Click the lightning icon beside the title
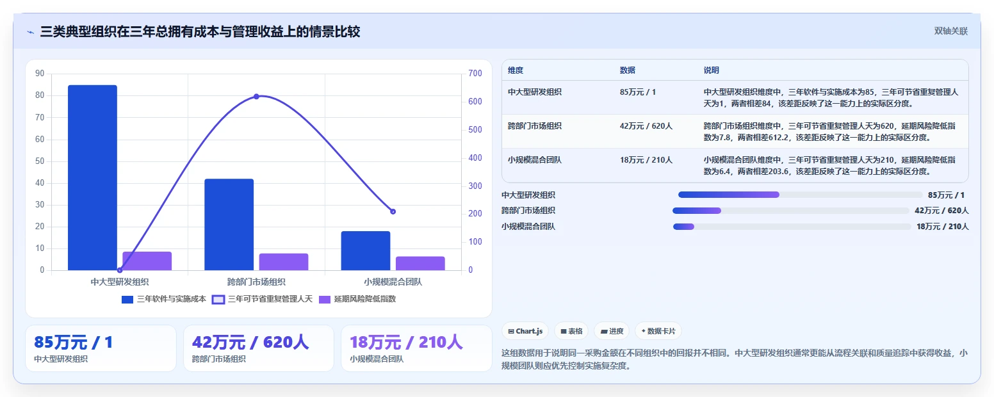994x397 pixels. click(x=30, y=32)
